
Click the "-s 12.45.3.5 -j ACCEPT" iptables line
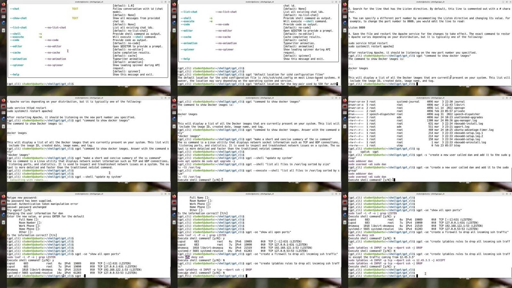(397, 260)
